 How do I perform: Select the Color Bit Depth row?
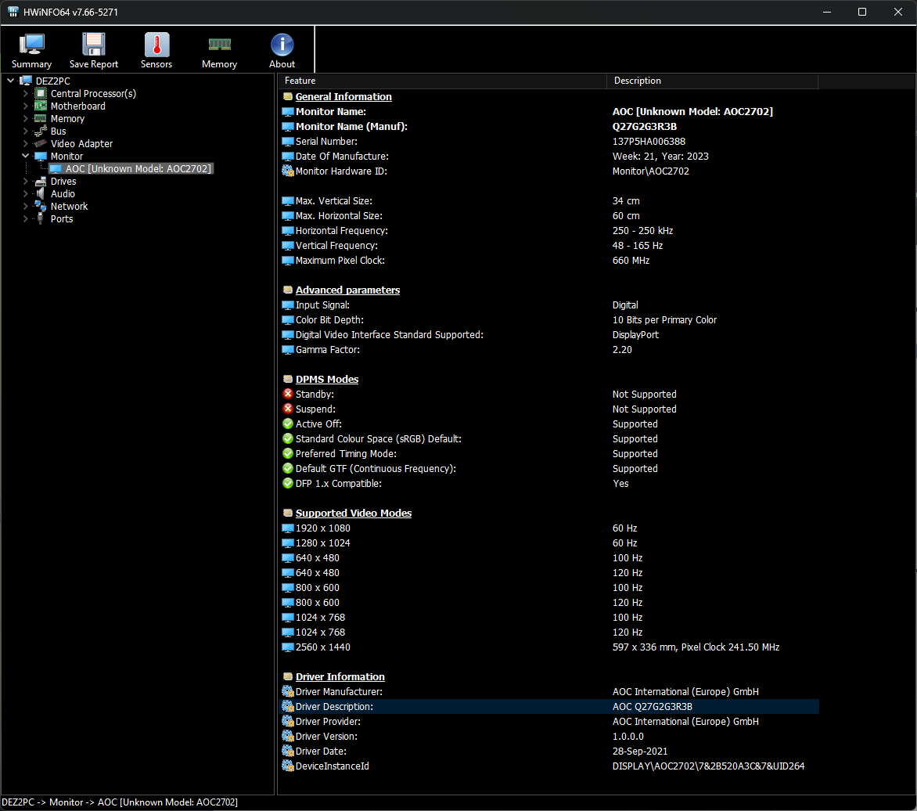(550, 319)
